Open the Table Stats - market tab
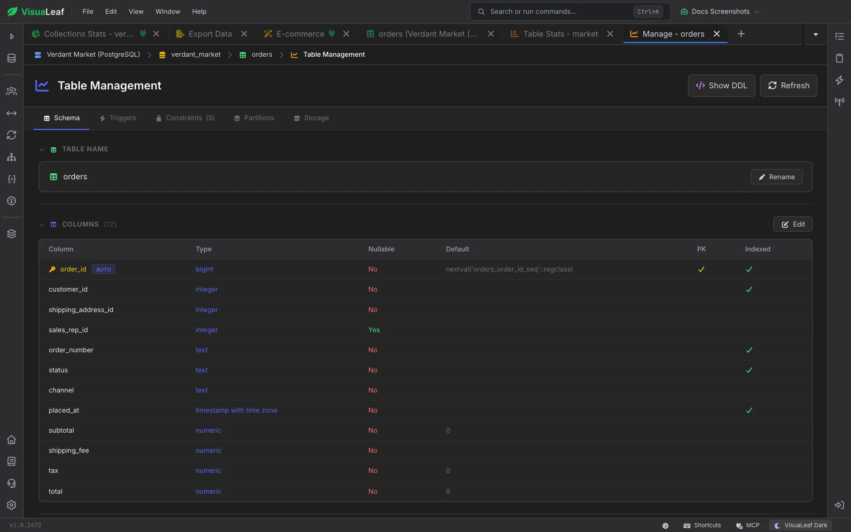The height and width of the screenshot is (532, 851). (x=560, y=34)
